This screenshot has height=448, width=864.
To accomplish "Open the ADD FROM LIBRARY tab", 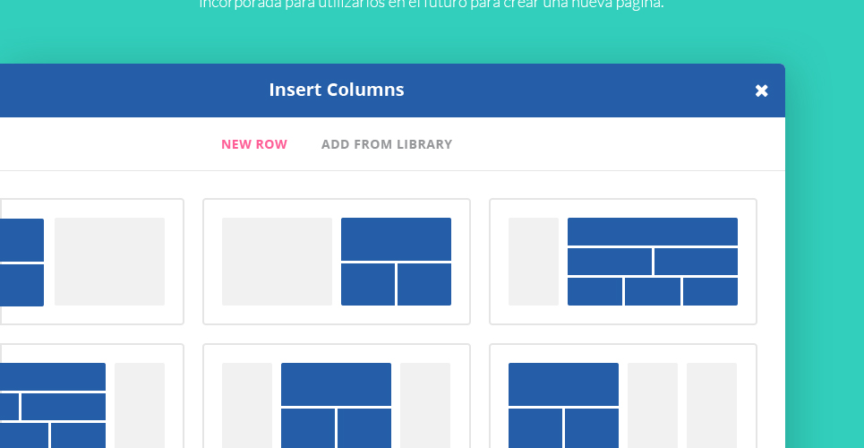I will pyautogui.click(x=387, y=144).
